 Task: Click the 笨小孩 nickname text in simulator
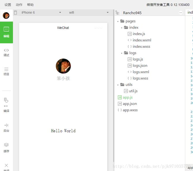click(x=63, y=78)
